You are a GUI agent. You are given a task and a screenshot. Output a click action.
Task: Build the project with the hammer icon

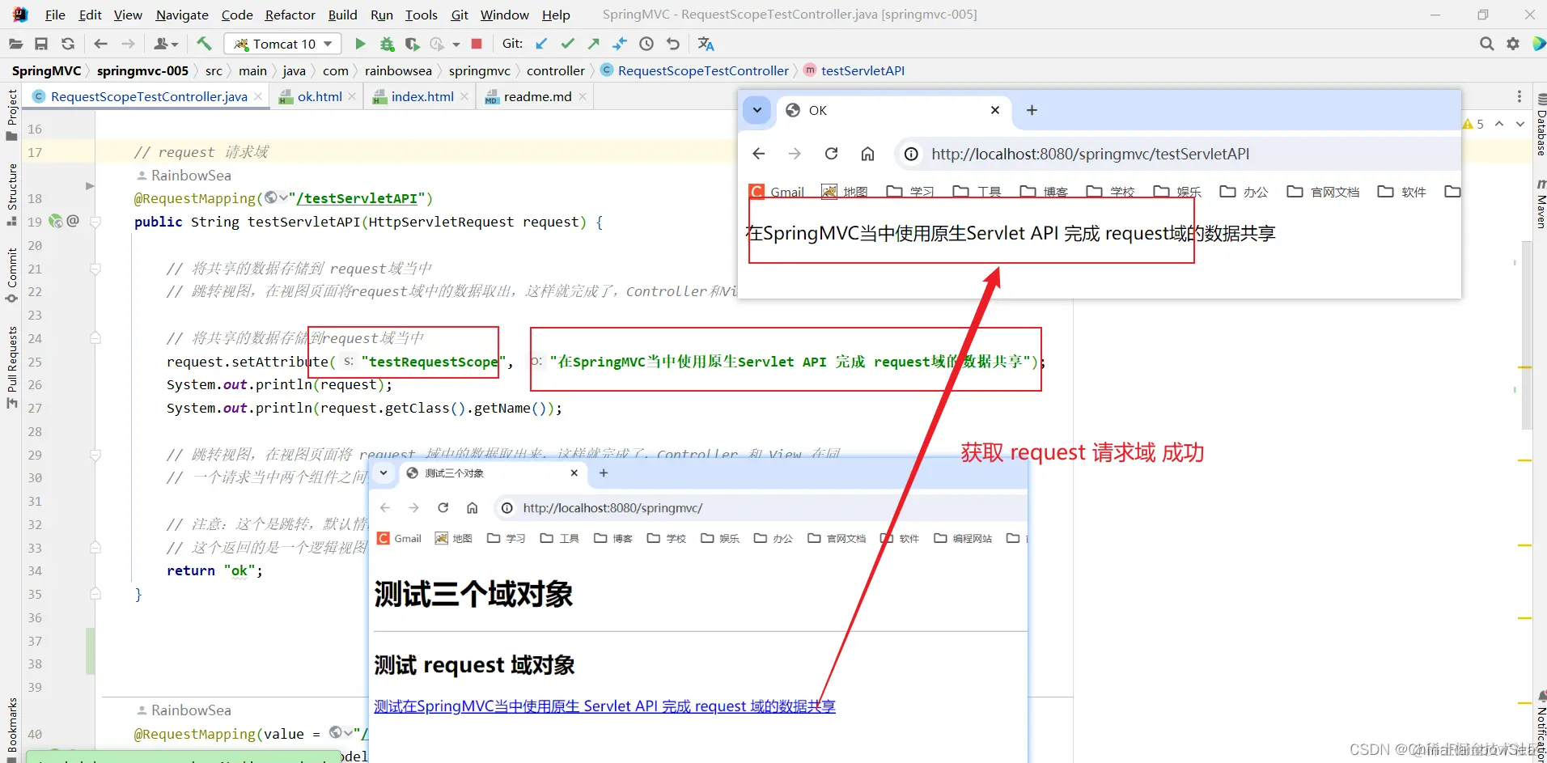point(204,44)
